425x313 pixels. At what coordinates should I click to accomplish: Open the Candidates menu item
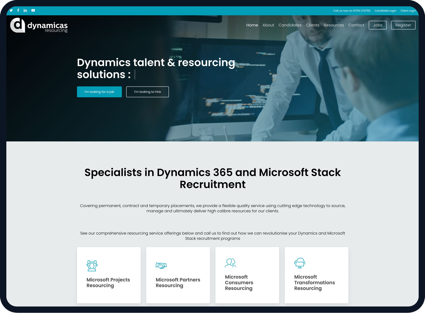pos(290,25)
